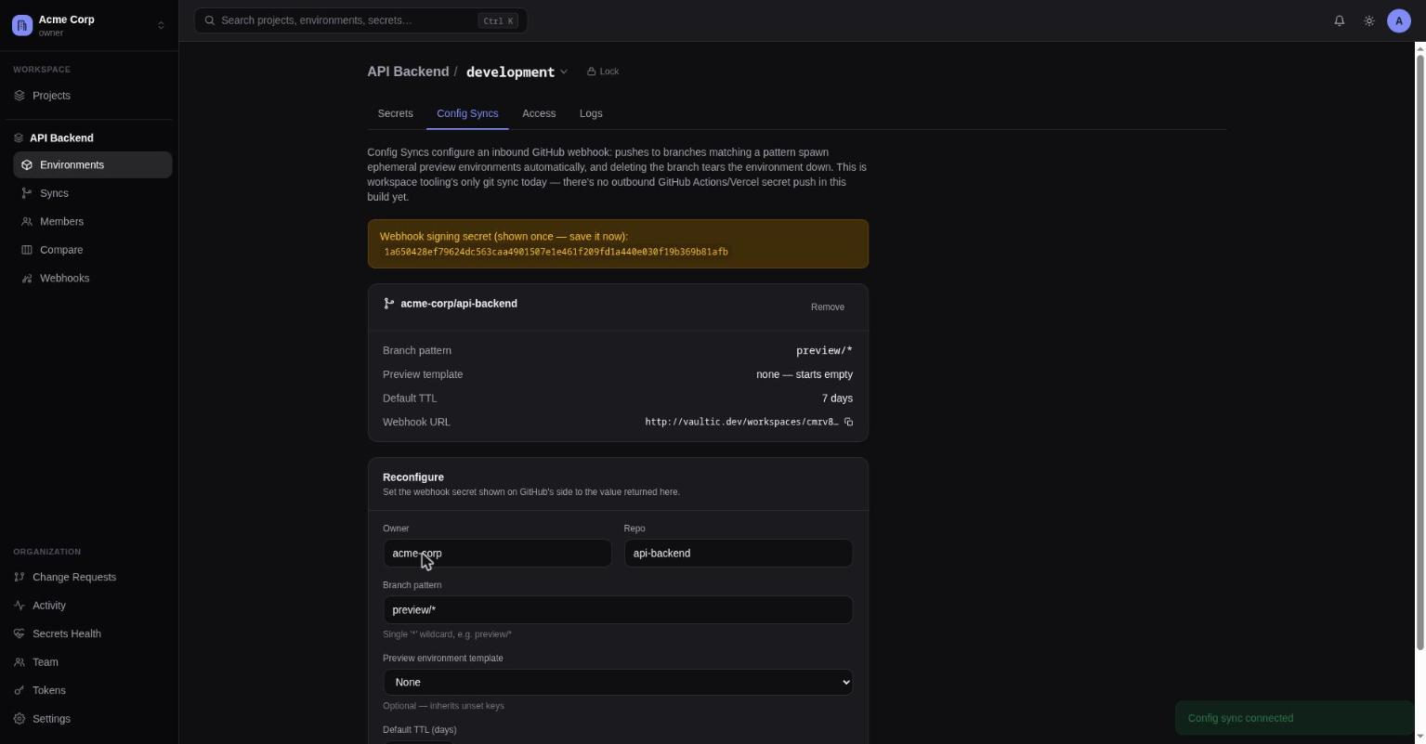Viewport: 1426px width, 744px height.
Task: Focus the search projects input field
Action: [x=360, y=20]
